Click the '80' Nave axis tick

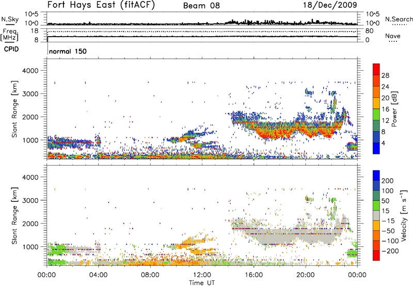(x=369, y=31)
